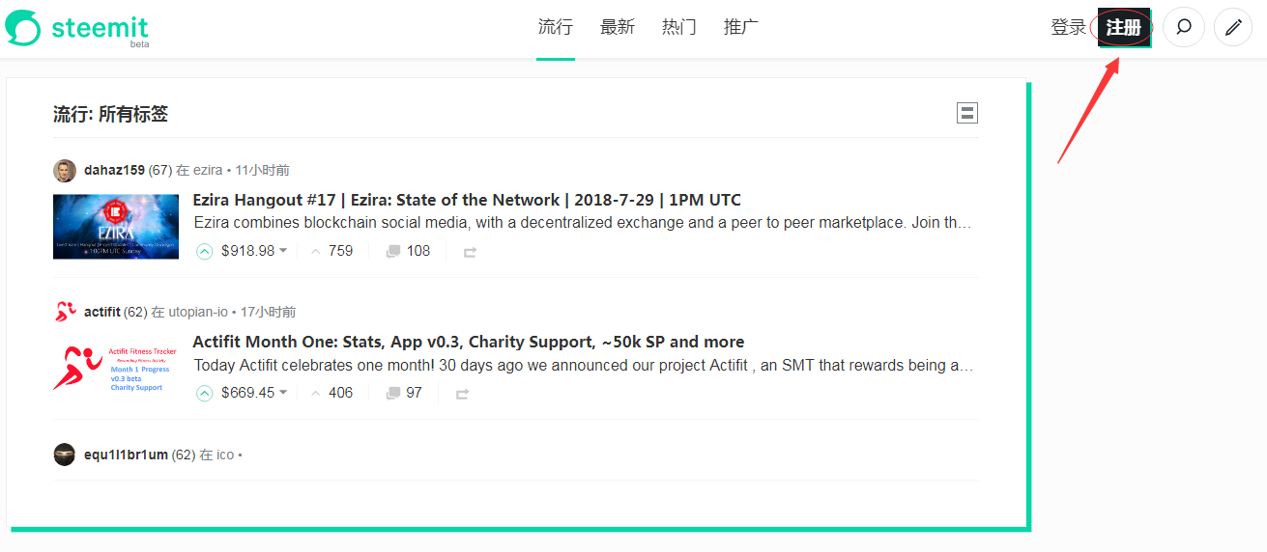
Task: Expand the $918.98 payout dropdown
Action: pyautogui.click(x=254, y=251)
